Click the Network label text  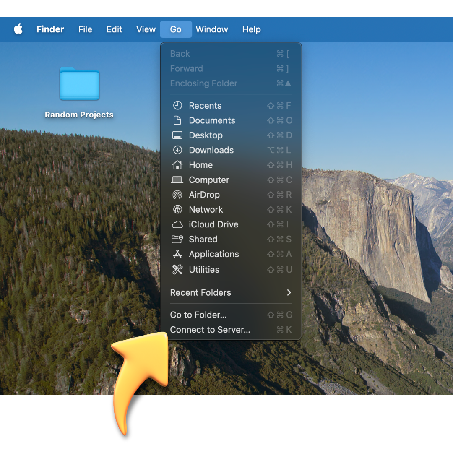point(206,209)
